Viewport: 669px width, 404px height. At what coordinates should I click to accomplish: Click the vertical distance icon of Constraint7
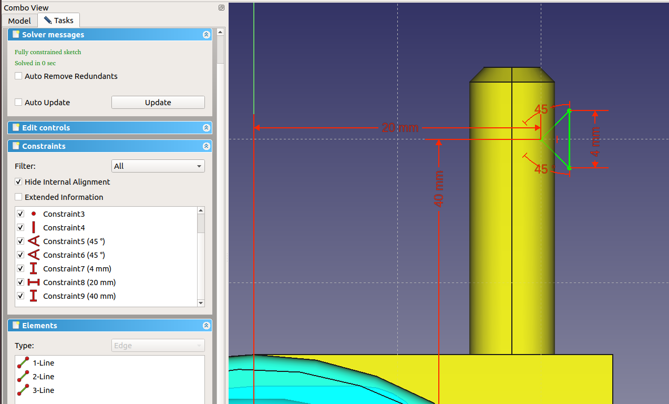tap(34, 269)
